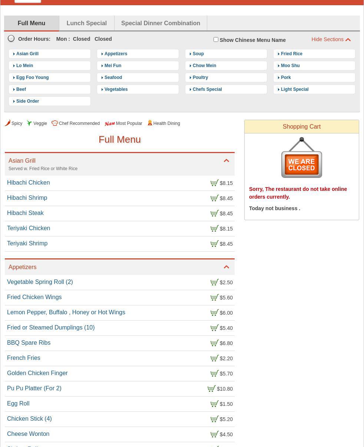
Task: Open the Golden Chicken Finger item
Action: (37, 373)
